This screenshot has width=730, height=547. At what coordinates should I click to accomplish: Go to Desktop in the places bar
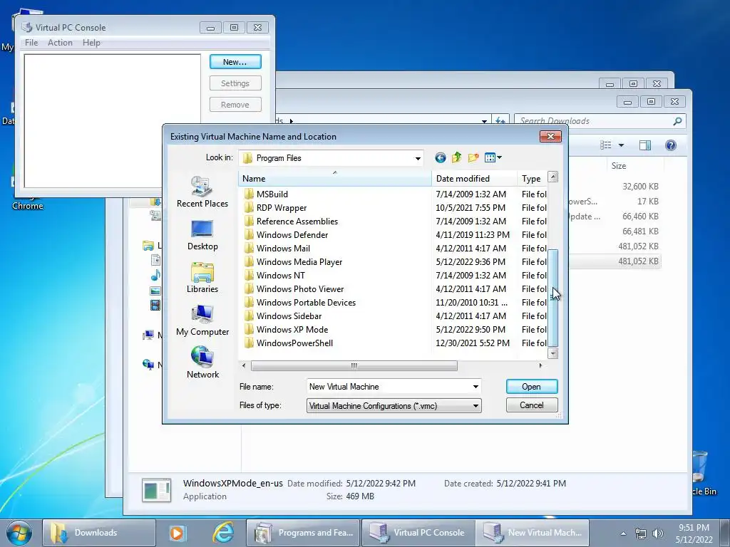point(202,235)
